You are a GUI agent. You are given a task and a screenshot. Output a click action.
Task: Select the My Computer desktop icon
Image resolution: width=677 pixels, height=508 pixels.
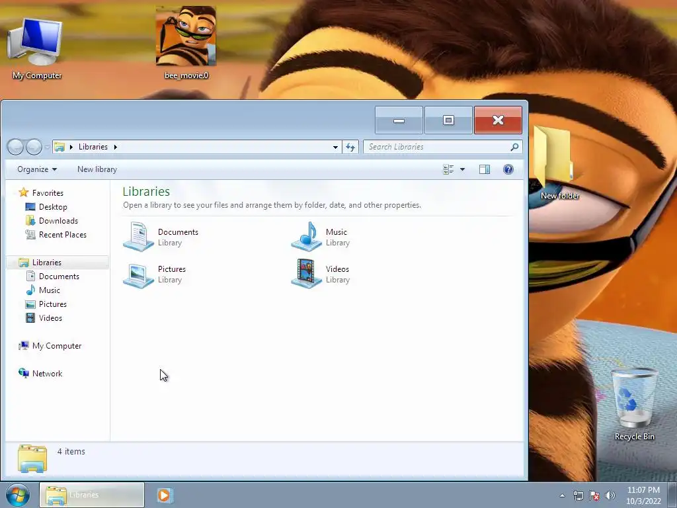pyautogui.click(x=36, y=49)
